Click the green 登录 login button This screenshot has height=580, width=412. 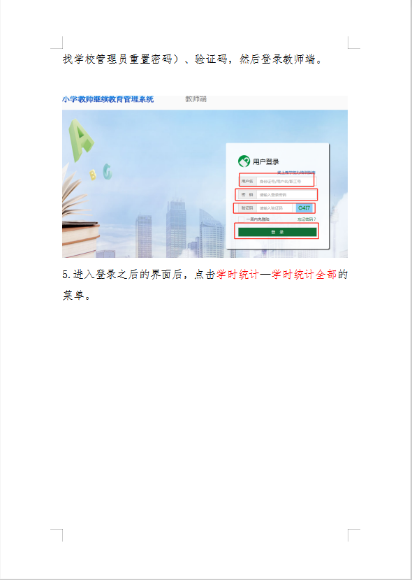[x=277, y=232]
